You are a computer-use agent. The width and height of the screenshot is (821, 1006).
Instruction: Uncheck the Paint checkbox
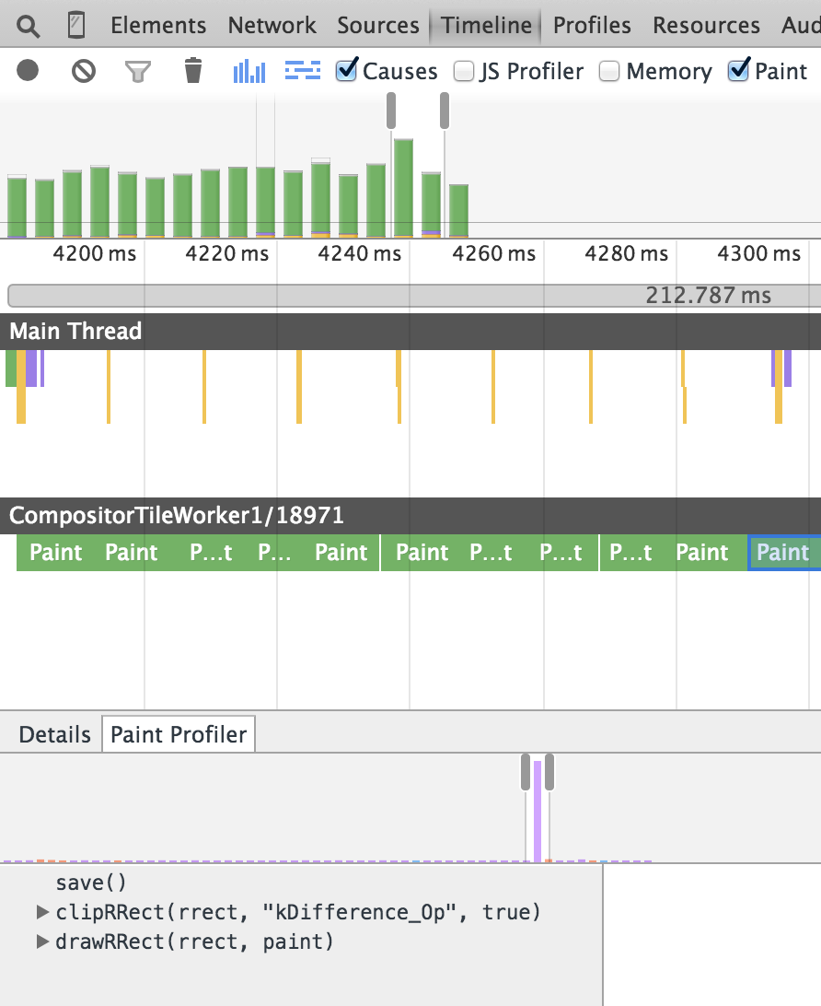point(739,69)
